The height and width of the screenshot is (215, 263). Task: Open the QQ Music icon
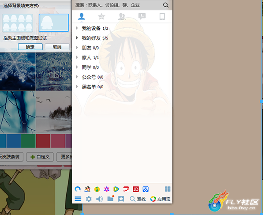coord(97,189)
